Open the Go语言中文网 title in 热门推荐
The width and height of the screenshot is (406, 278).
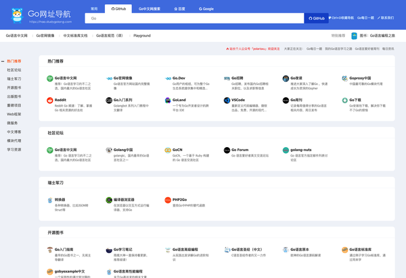point(66,78)
